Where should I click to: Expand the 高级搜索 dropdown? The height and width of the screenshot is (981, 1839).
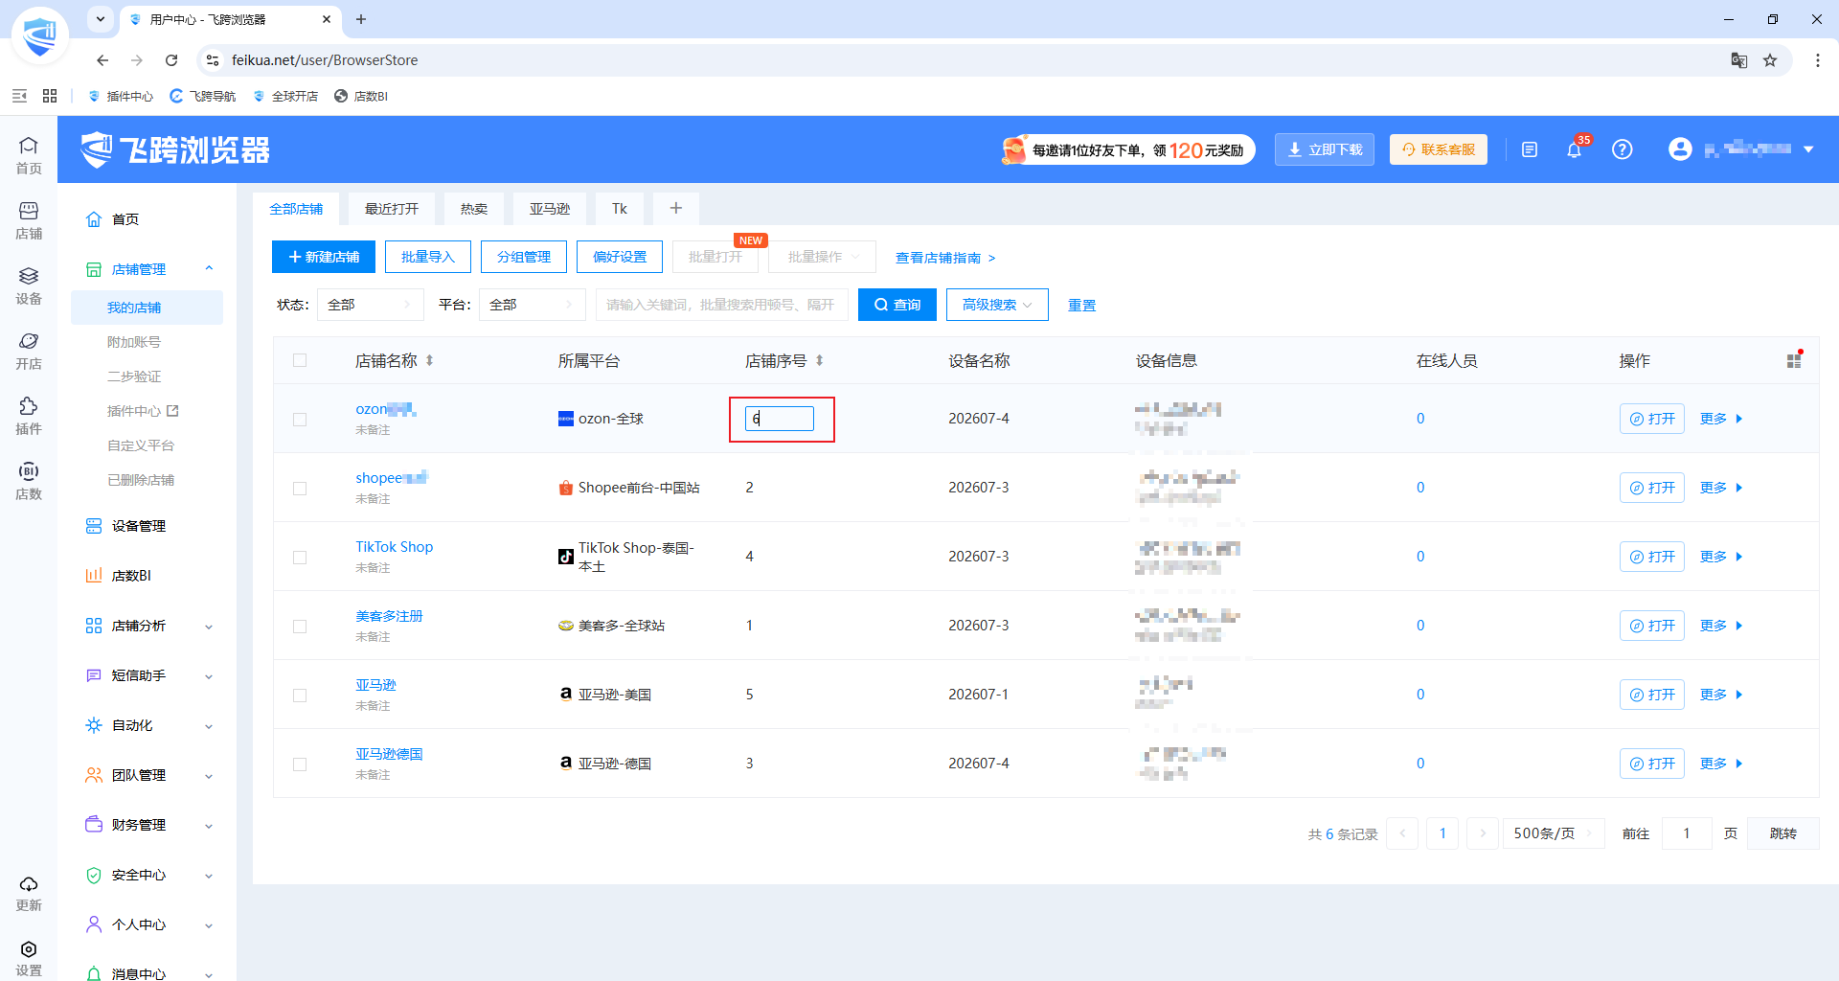[x=997, y=305]
